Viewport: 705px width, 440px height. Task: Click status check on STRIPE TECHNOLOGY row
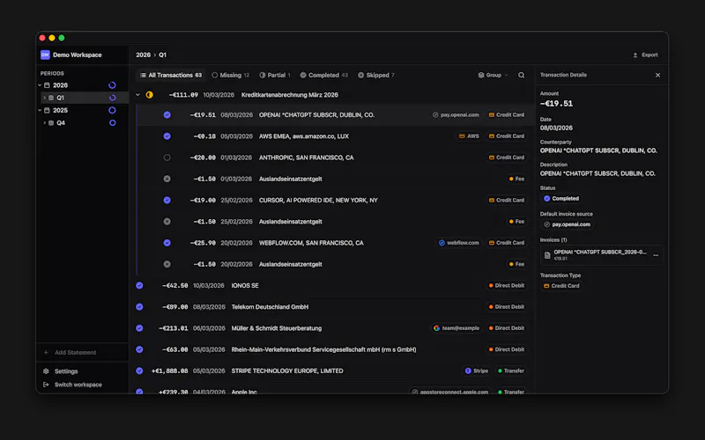[x=139, y=370]
